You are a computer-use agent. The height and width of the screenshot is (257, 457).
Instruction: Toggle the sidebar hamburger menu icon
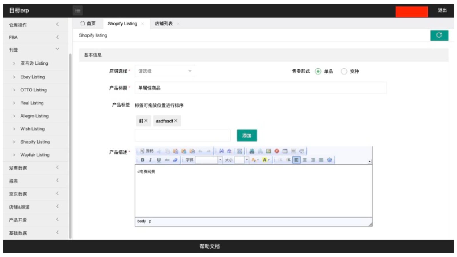click(x=77, y=11)
